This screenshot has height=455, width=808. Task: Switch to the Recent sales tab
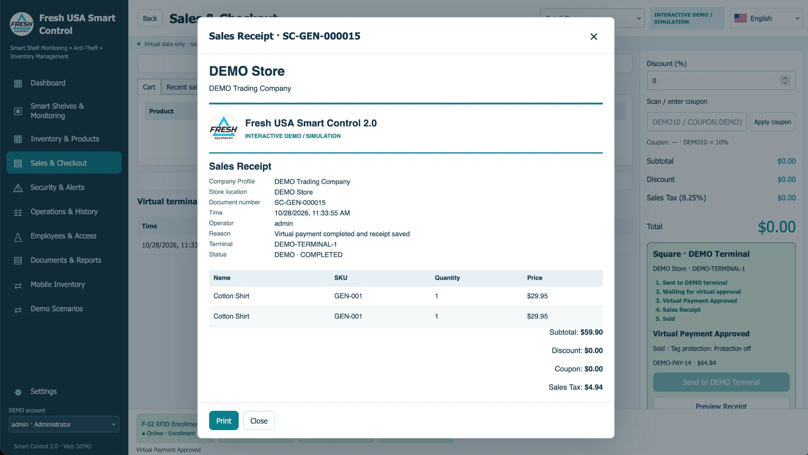(x=180, y=87)
